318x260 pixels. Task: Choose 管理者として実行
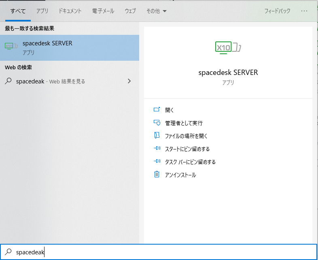pos(184,123)
